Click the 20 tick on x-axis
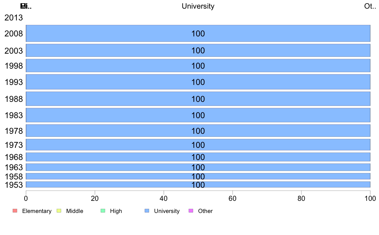379x235 pixels. click(95, 199)
